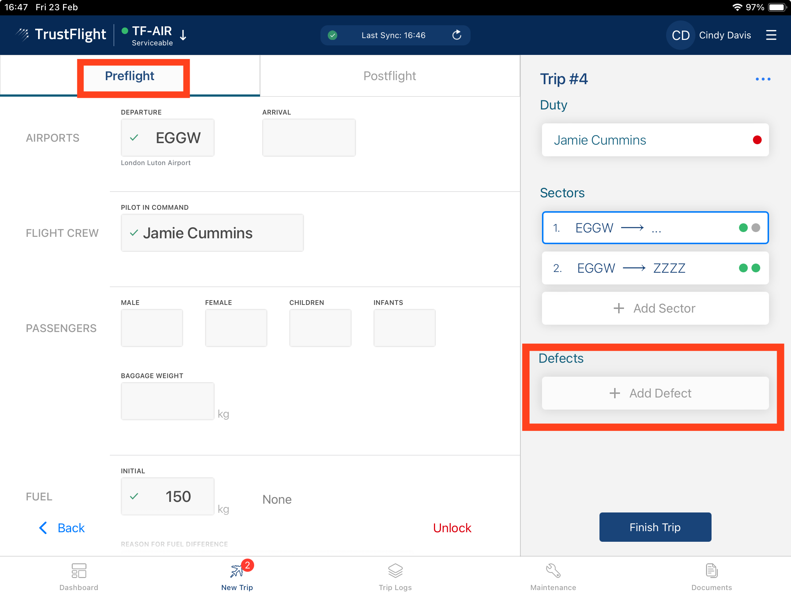Image resolution: width=791 pixels, height=593 pixels.
Task: Open Trip #4 three-dot options
Action: 763,79
